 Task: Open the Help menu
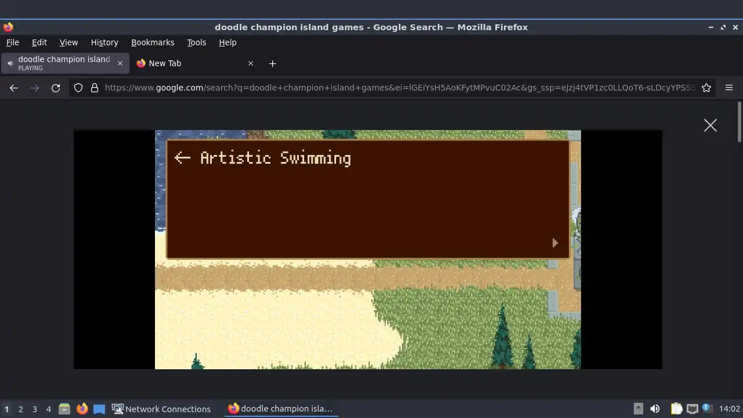(228, 42)
